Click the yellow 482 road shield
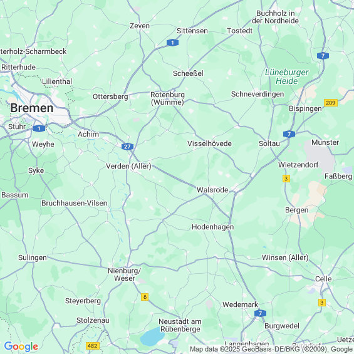354x354 pixels. pos(93,346)
